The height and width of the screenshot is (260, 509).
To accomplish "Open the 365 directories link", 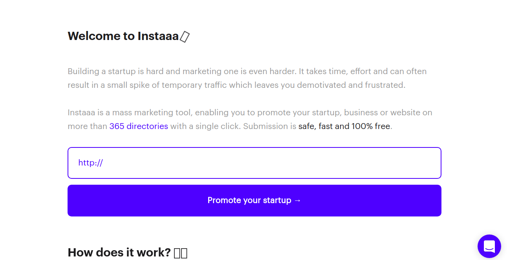I will 139,126.
